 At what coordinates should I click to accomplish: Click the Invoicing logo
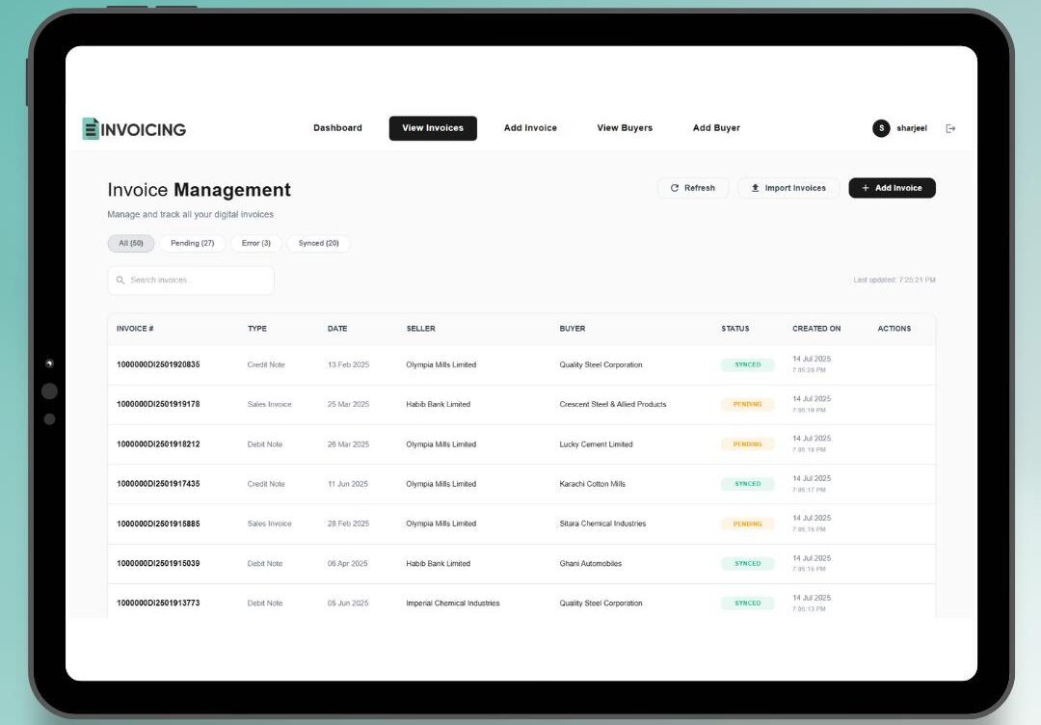click(134, 129)
